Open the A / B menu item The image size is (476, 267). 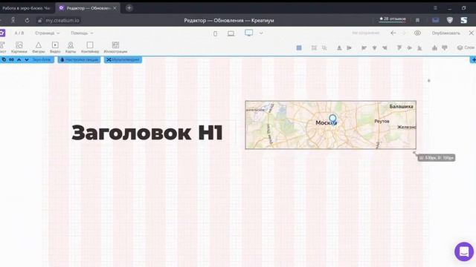pos(19,33)
